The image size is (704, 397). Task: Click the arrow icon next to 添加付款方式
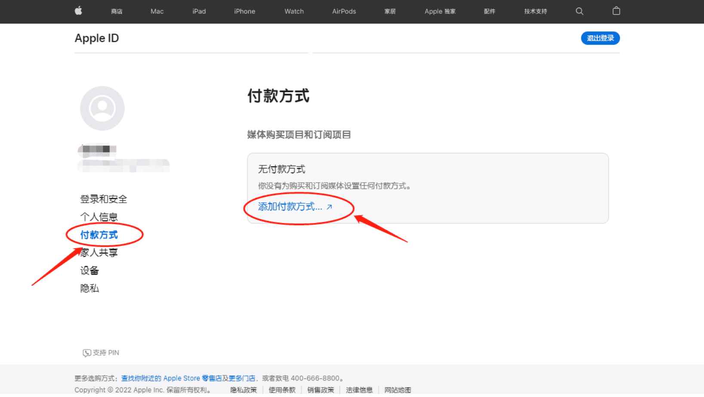point(329,207)
